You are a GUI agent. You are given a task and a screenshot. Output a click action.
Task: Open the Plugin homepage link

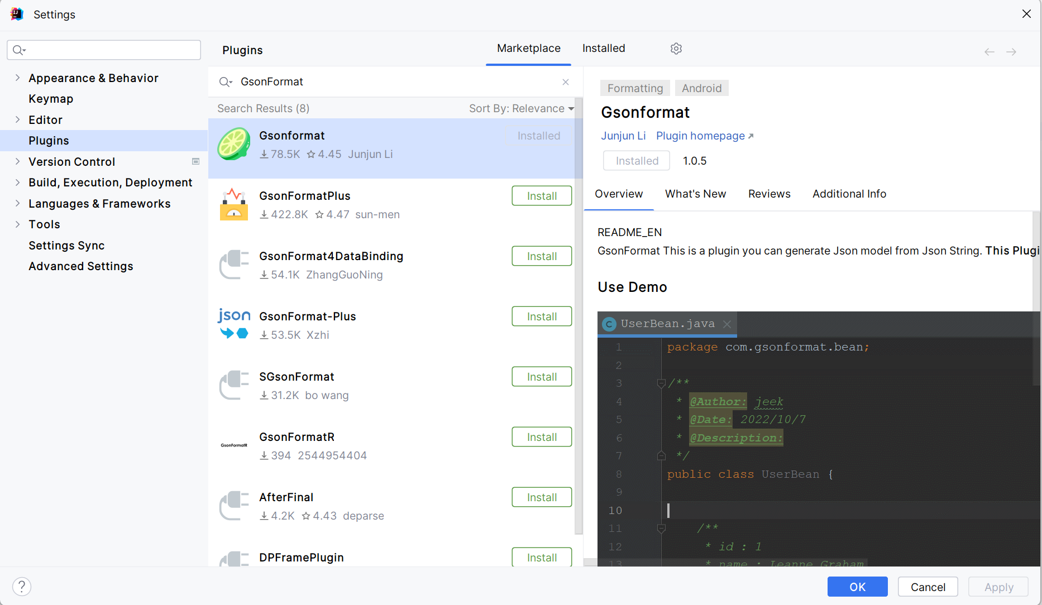705,136
